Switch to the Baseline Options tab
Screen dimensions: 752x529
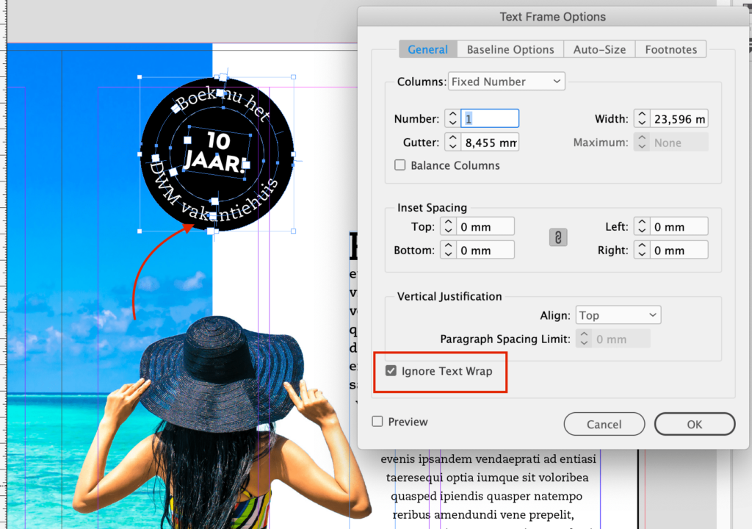click(x=510, y=50)
